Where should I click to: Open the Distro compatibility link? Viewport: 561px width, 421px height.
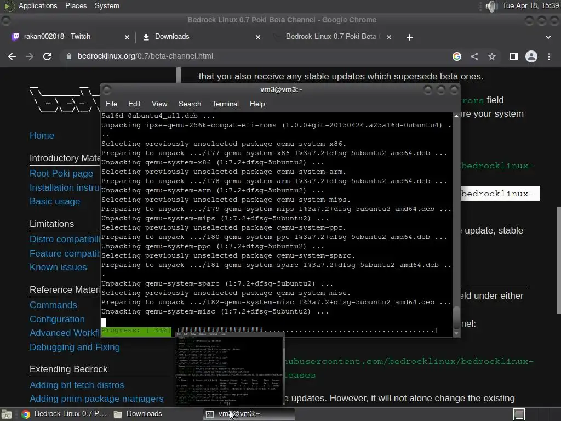click(65, 239)
